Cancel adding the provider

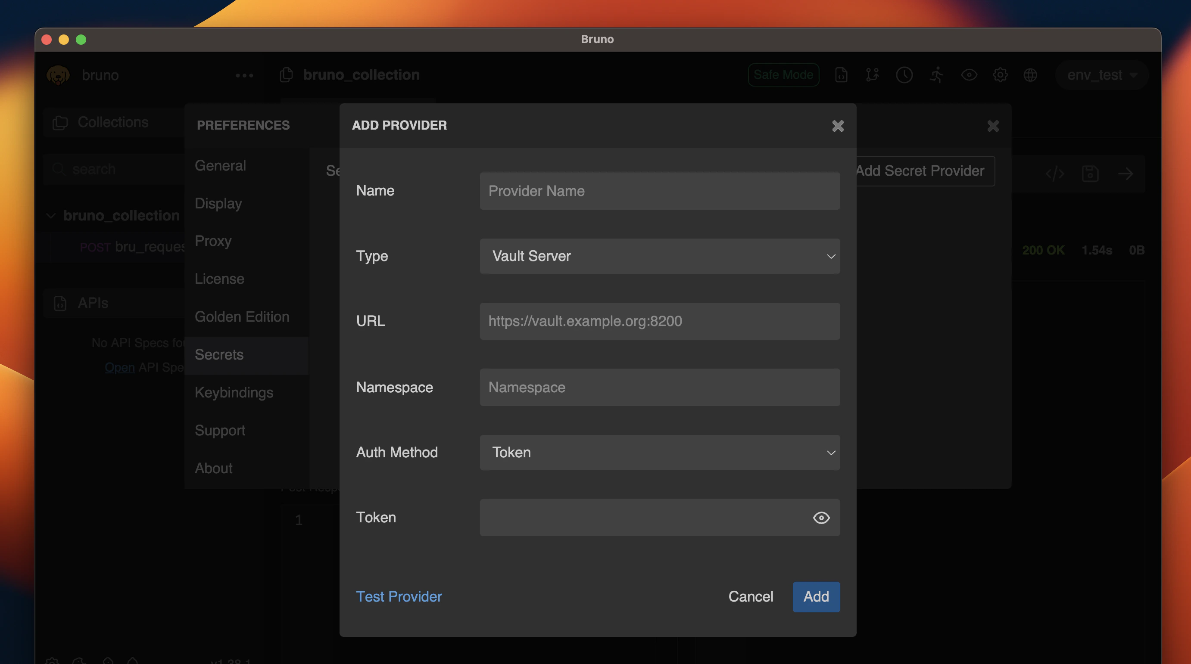pos(750,596)
